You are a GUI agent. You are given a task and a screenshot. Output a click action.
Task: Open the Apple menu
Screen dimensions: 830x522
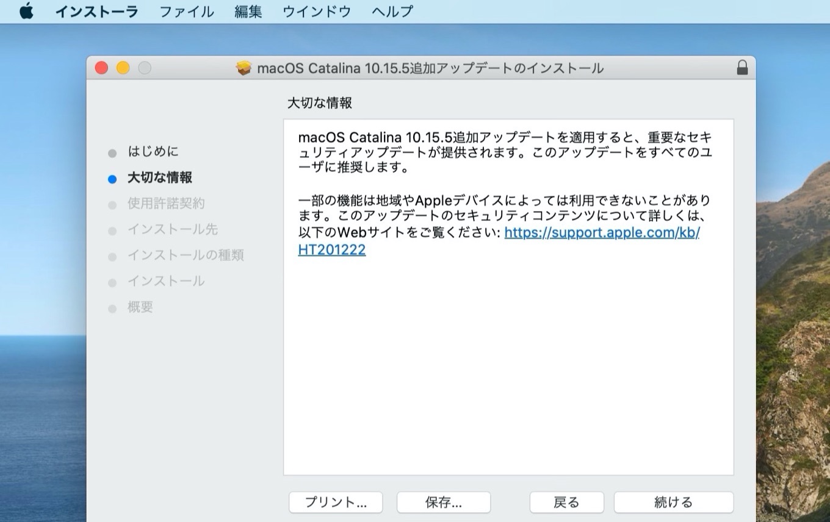26,11
